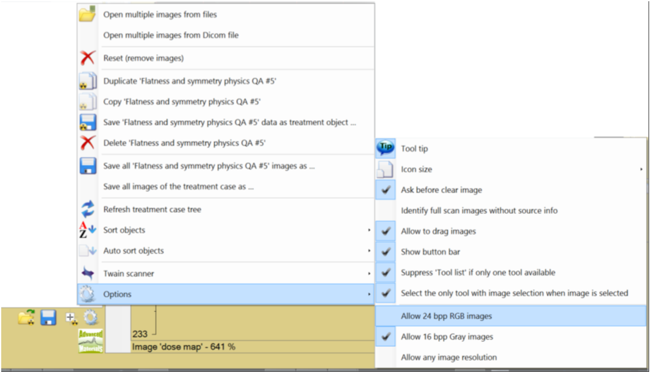Click the blue save disk in bottom toolbar
The width and height of the screenshot is (651, 373).
pyautogui.click(x=48, y=318)
